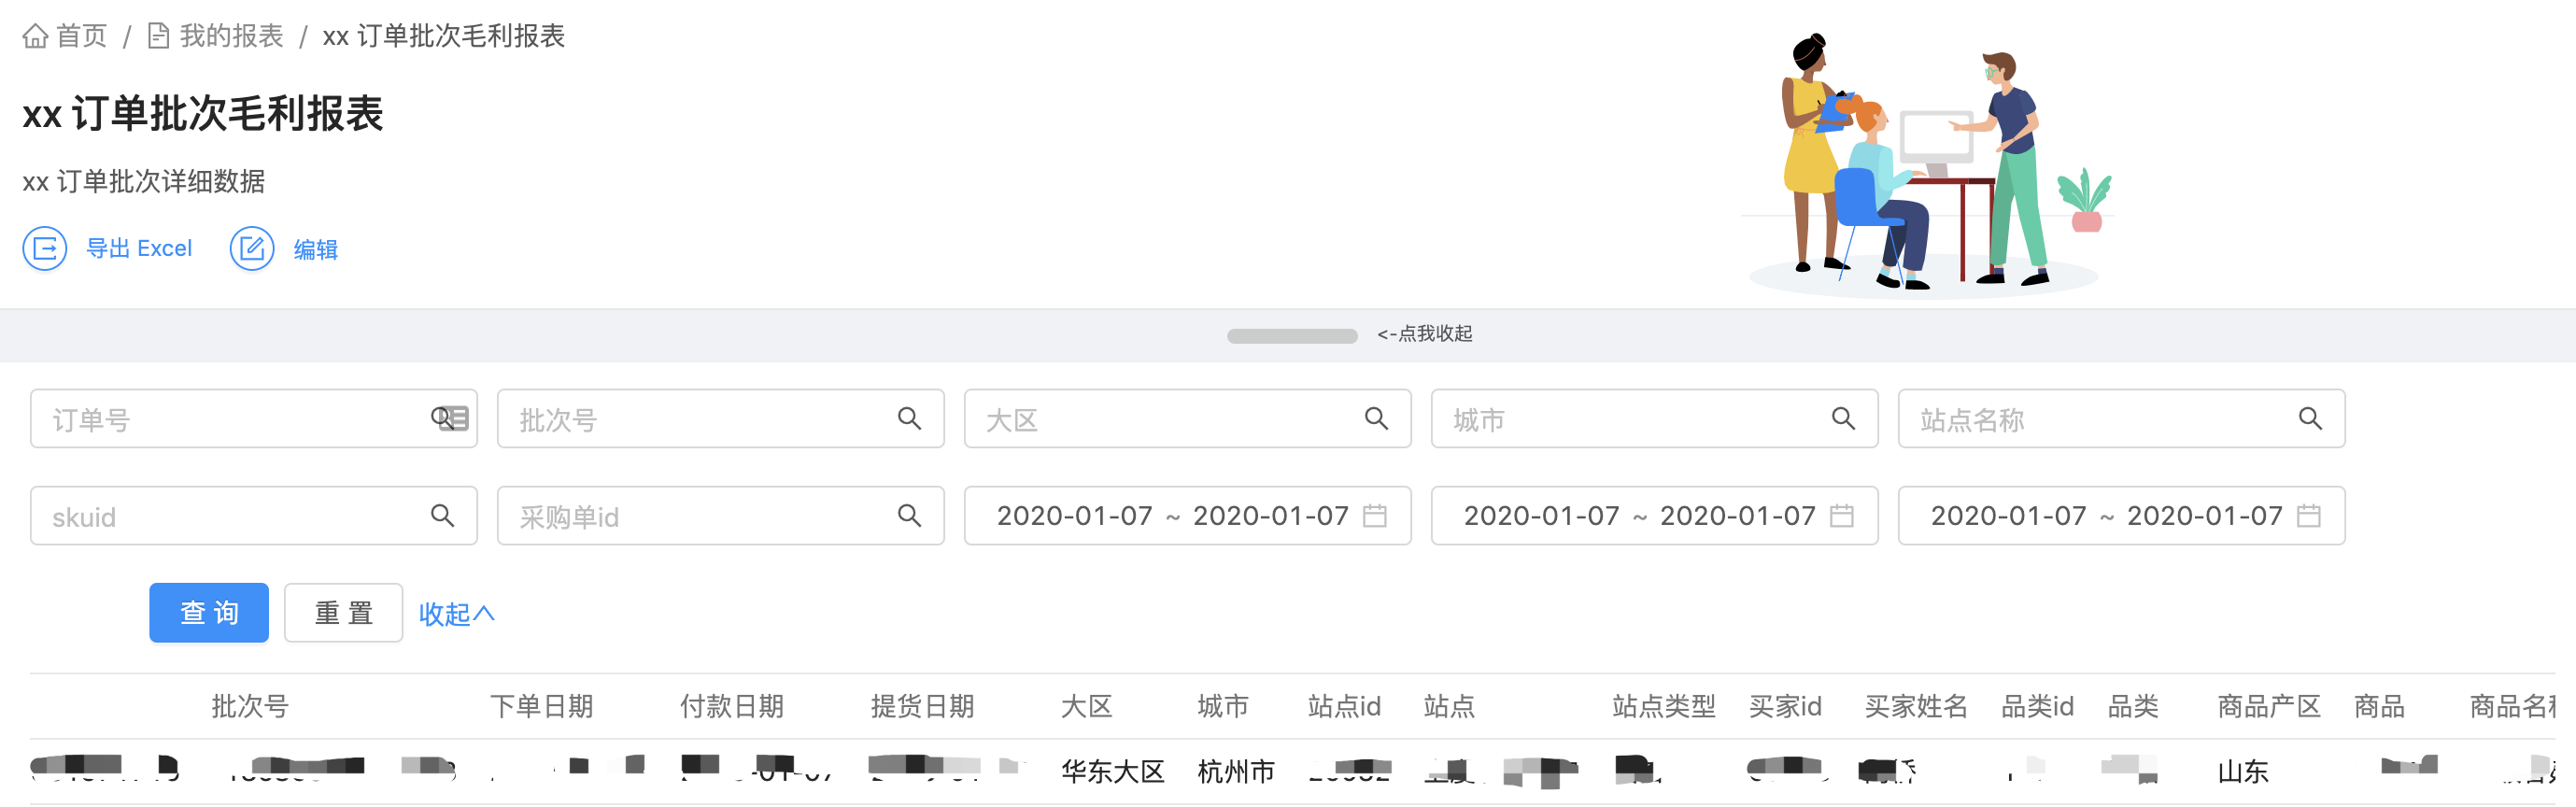Click the search icon in 大区 field
Image resolution: width=2576 pixels, height=807 pixels.
(1376, 419)
